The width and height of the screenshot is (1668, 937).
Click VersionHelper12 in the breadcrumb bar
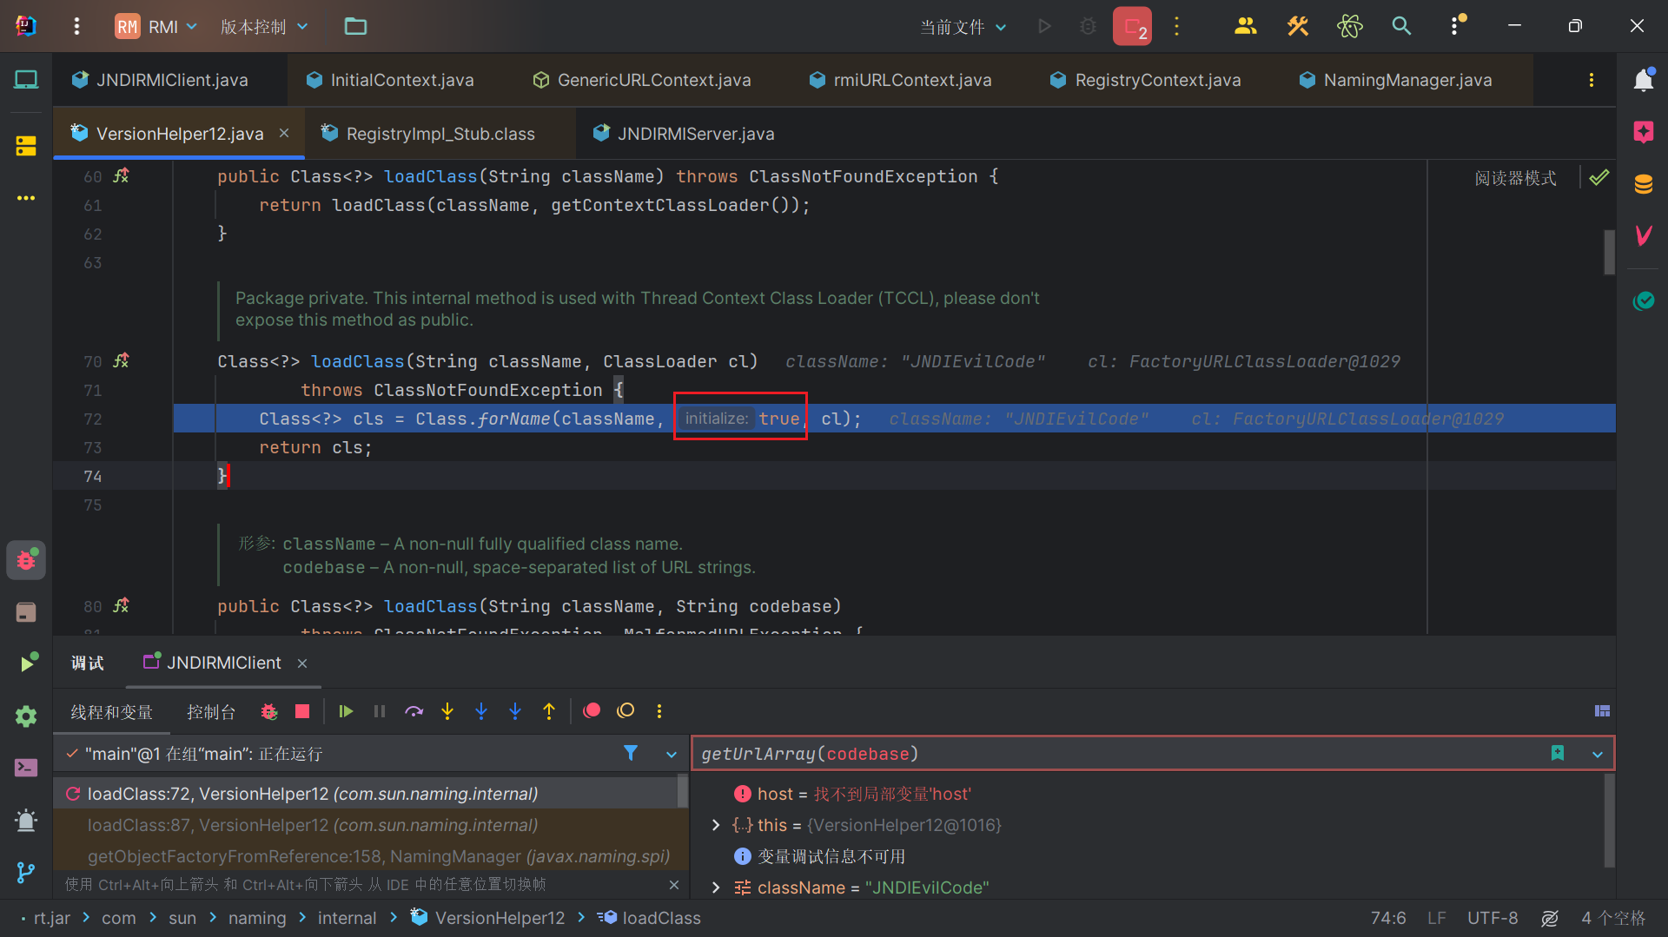click(499, 918)
